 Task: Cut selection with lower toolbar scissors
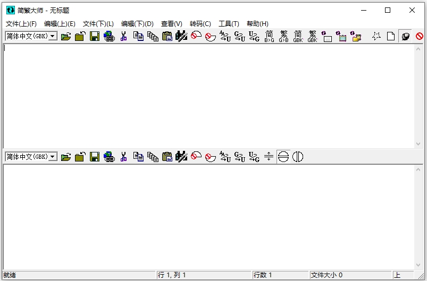point(124,157)
